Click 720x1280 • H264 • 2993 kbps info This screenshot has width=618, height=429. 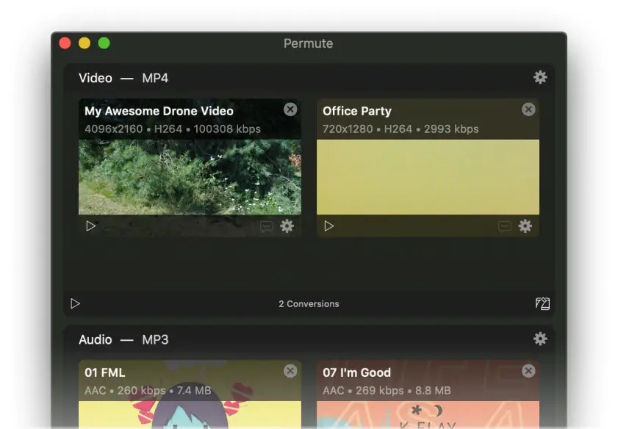(400, 129)
